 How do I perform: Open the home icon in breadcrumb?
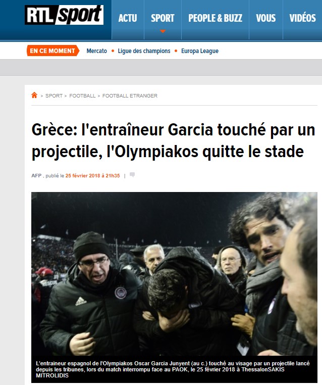[x=34, y=95]
